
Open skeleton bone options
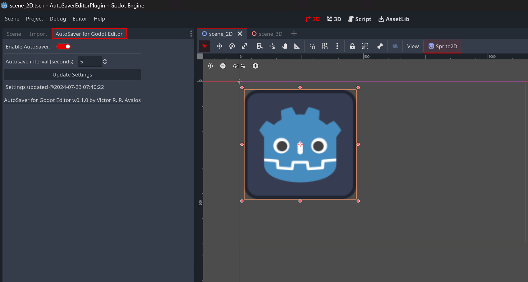click(x=380, y=46)
